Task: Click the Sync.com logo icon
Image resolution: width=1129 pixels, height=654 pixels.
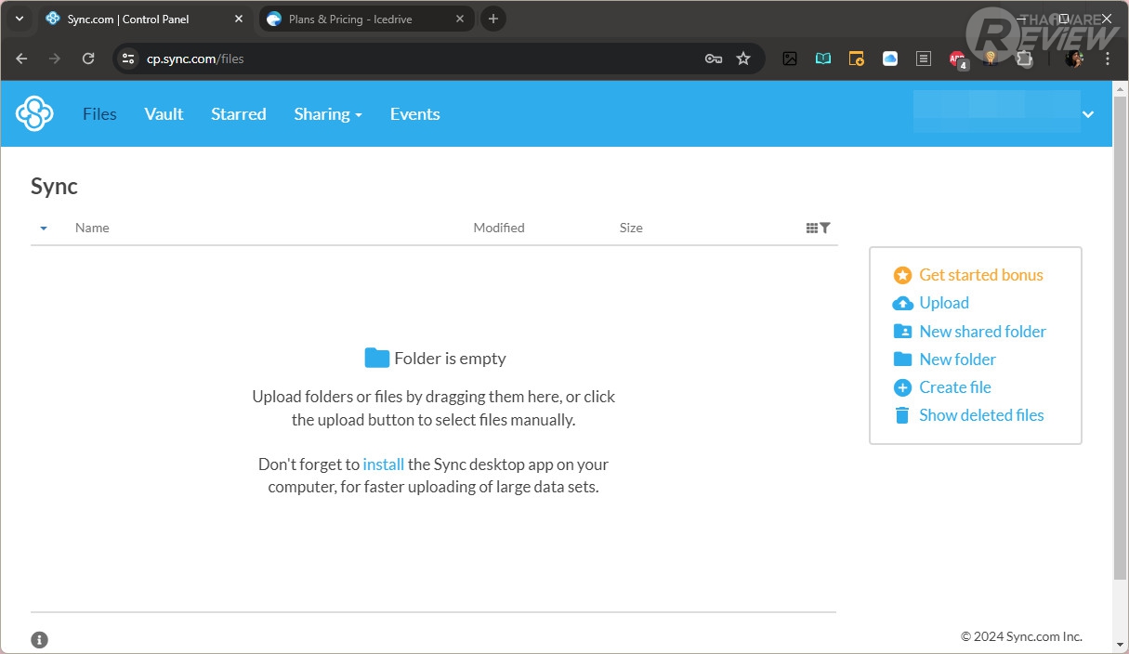Action: (x=35, y=113)
